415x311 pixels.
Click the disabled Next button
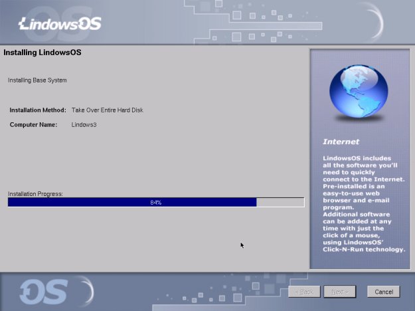click(x=340, y=292)
